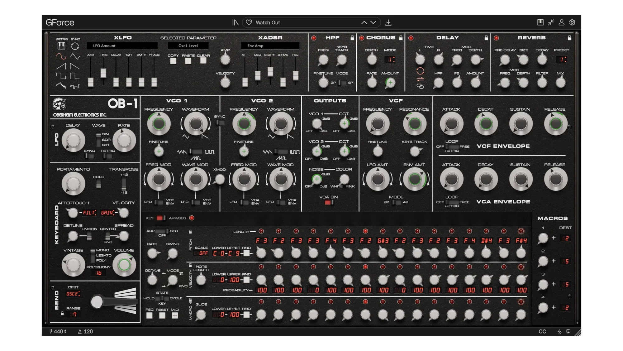Click the XLFO TIME slider handle
Screen dimensions: 623x351
coord(103,73)
